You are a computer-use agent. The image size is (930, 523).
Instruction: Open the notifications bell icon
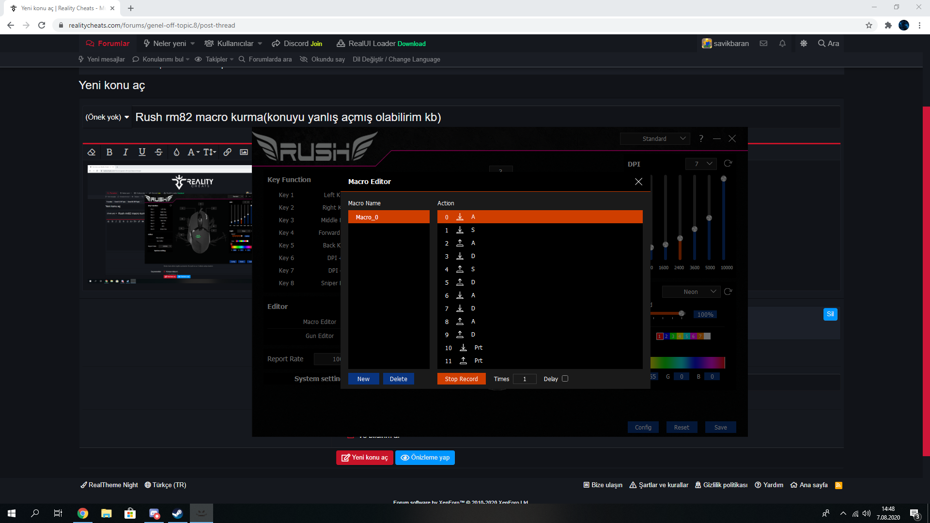point(782,44)
